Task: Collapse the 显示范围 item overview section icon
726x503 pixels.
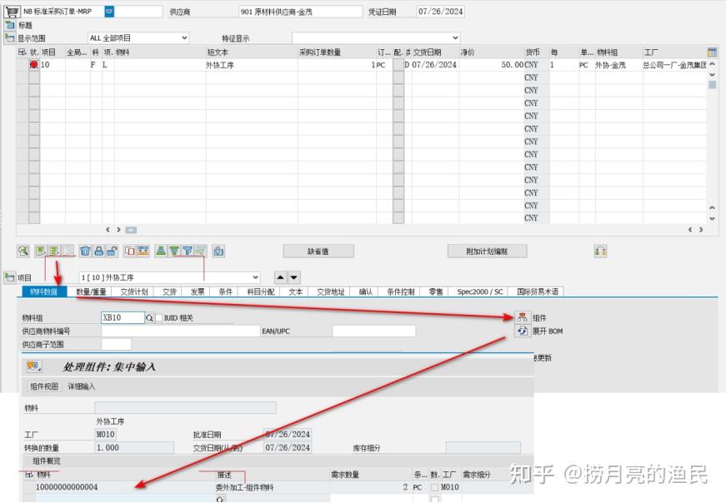Action: click(x=10, y=38)
